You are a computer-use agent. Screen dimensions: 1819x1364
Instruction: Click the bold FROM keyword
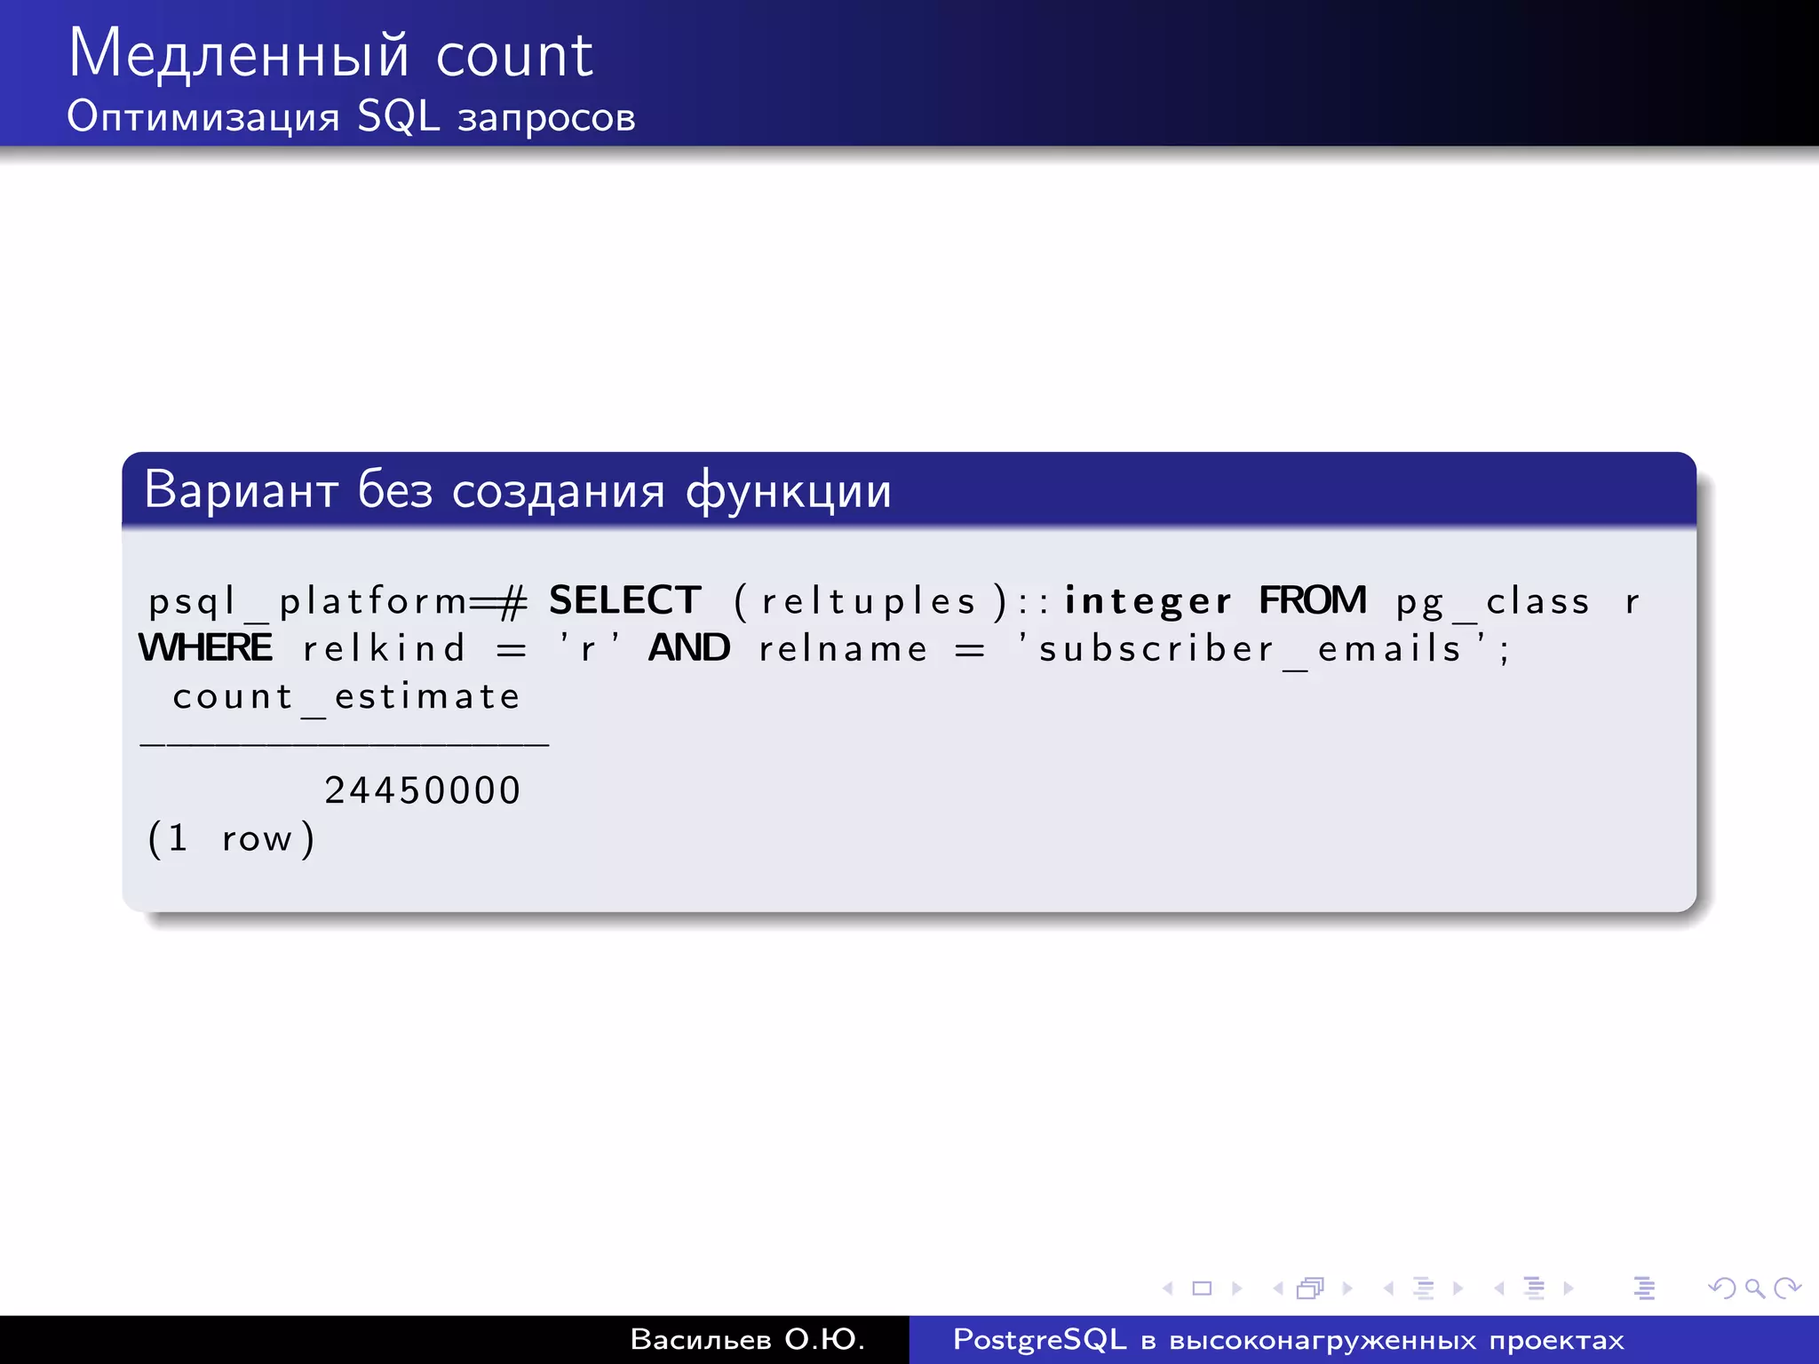click(1313, 600)
